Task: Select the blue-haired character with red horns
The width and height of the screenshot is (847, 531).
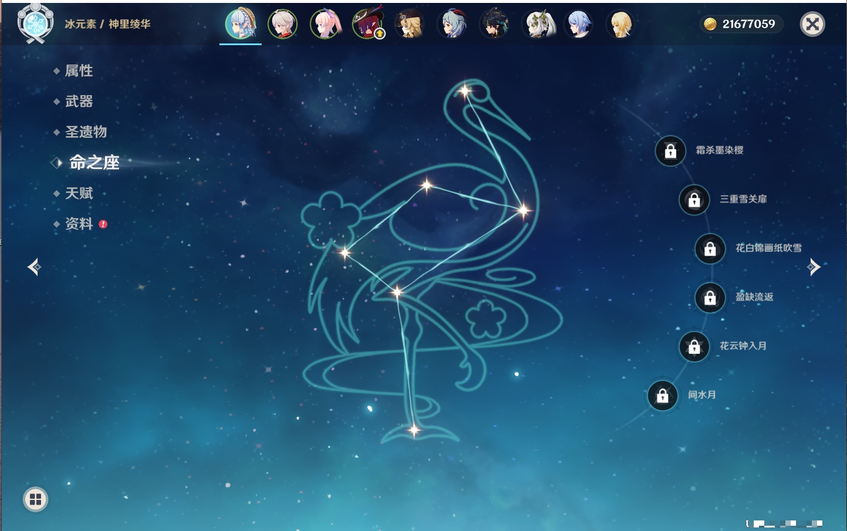Action: [x=452, y=25]
